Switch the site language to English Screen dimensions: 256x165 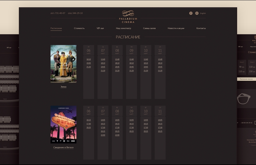pyautogui.click(x=203, y=13)
